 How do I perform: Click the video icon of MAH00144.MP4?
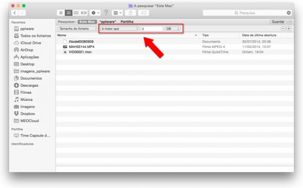[65, 47]
